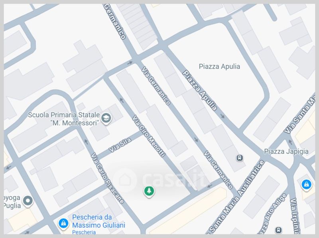The width and height of the screenshot is (319, 238).
Task: Click the bus stop icon on Via Germanico
Action: coord(240,158)
